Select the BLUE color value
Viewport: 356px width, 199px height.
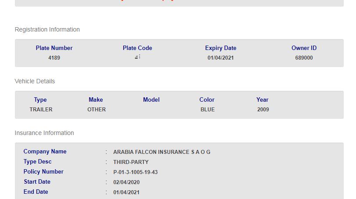click(x=207, y=110)
